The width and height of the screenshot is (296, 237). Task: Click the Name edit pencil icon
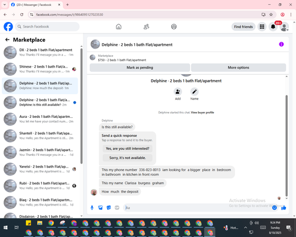194,92
